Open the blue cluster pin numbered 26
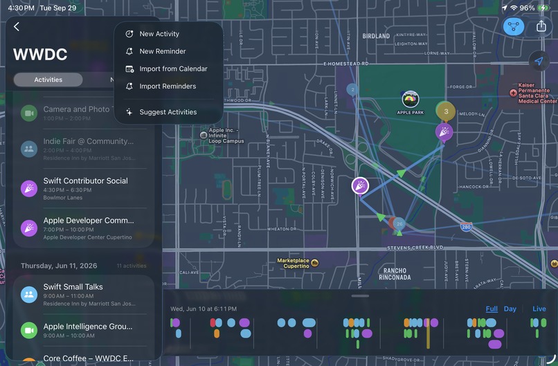 coord(399,224)
